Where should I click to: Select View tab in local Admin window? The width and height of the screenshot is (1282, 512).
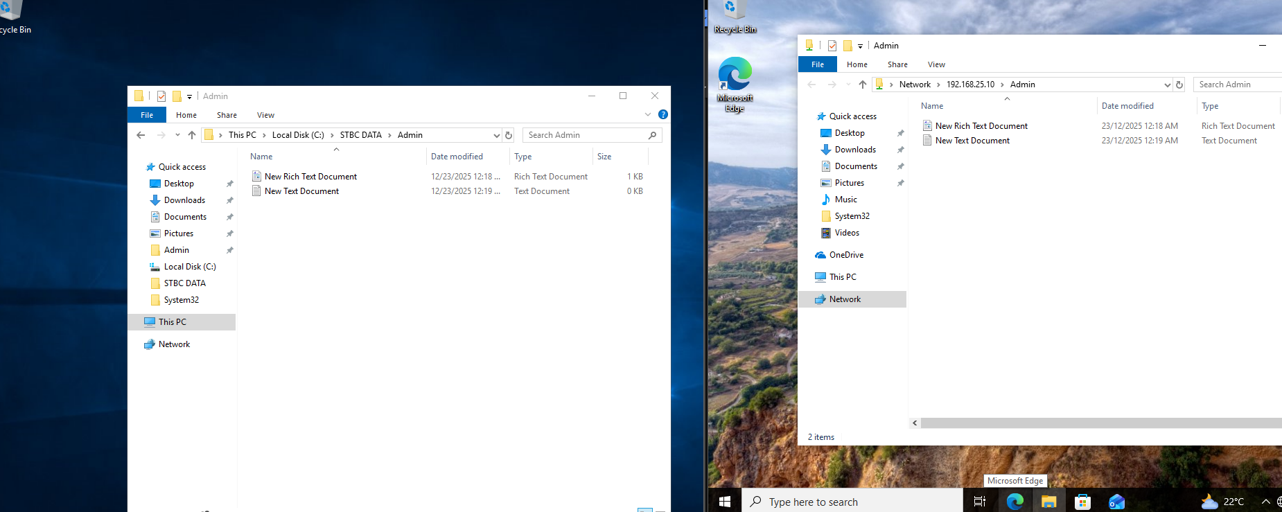pyautogui.click(x=265, y=115)
